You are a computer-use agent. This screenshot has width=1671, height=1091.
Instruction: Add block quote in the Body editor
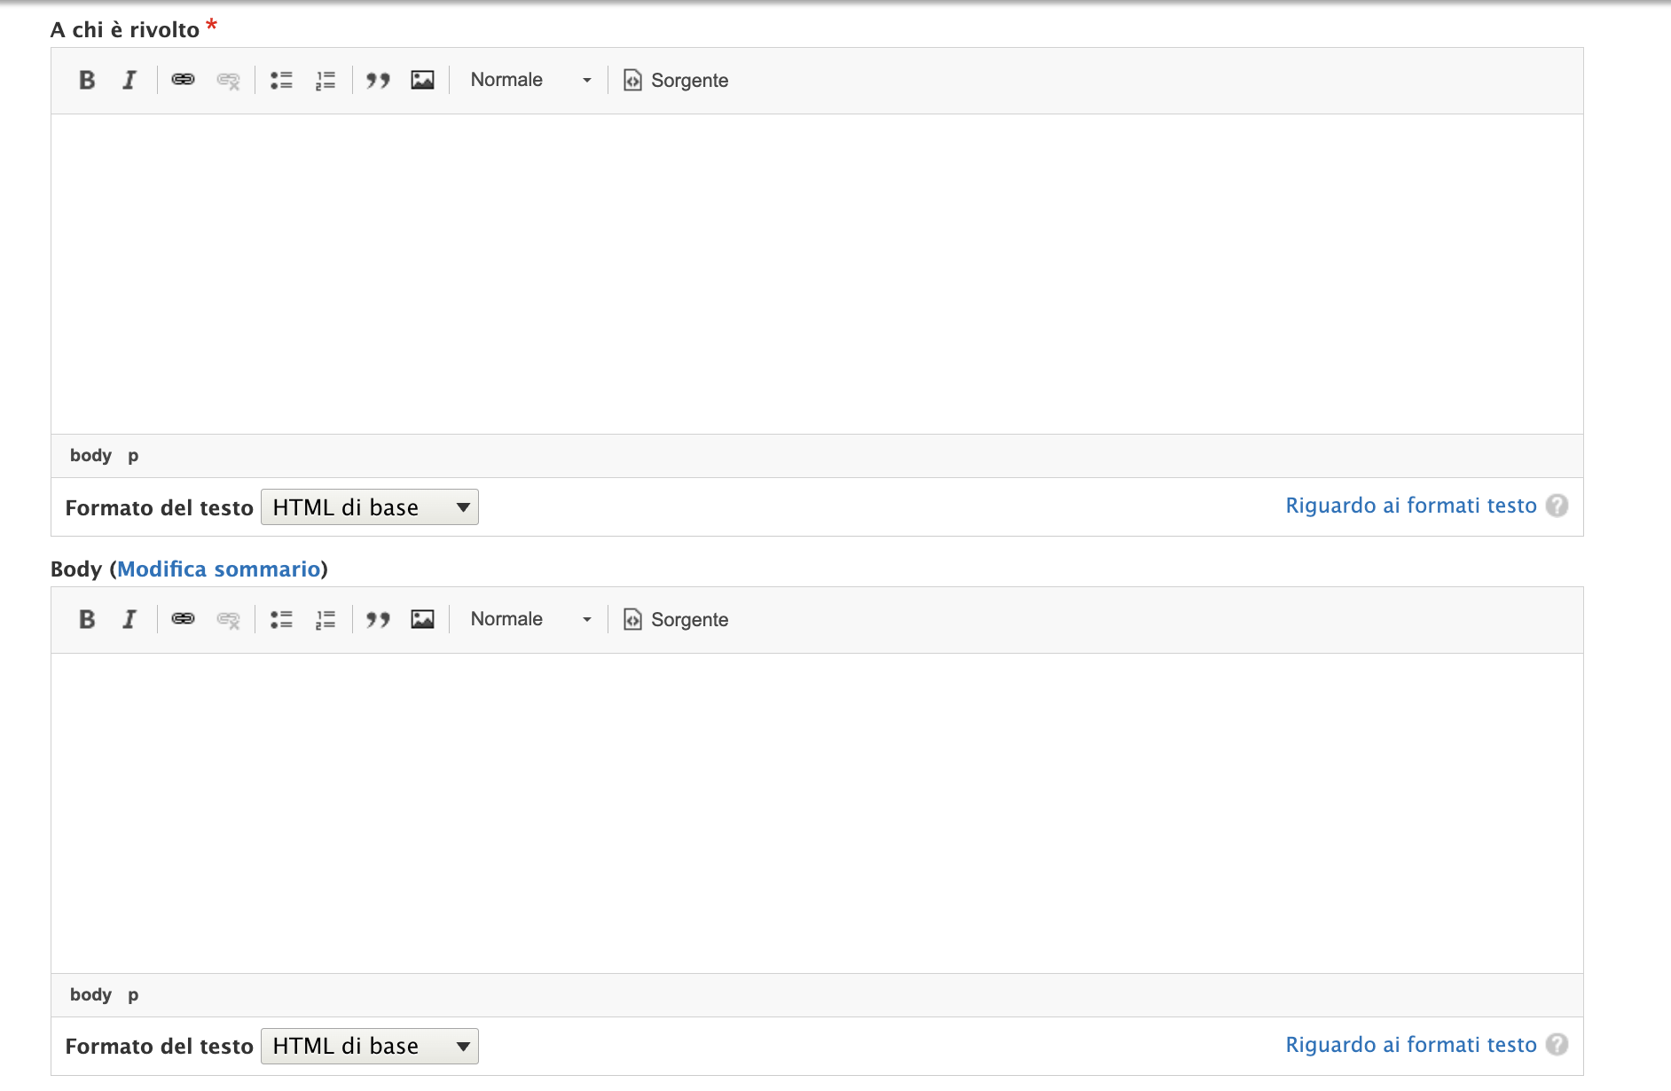[x=378, y=619]
